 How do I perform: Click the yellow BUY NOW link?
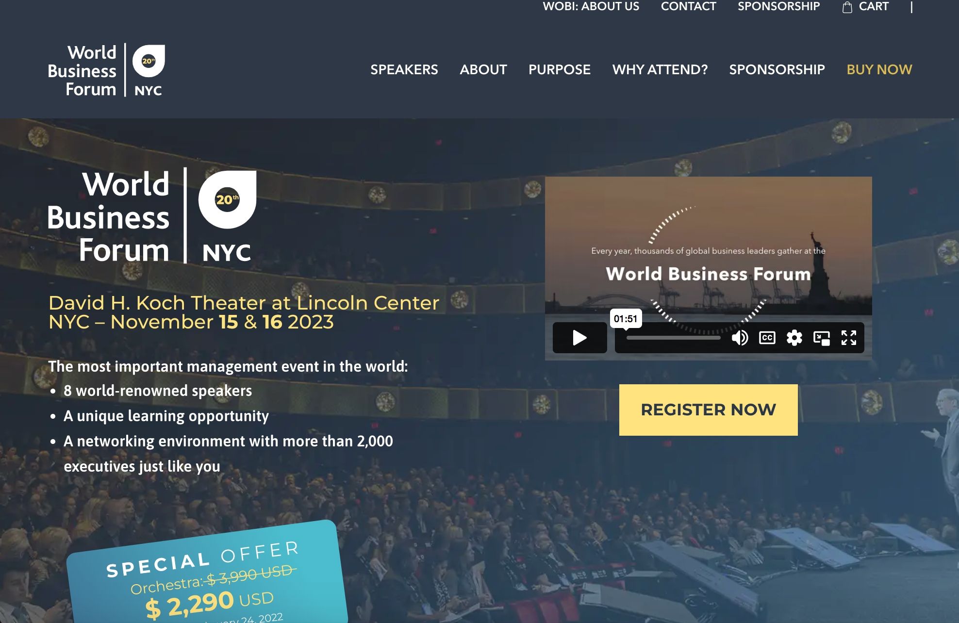[879, 69]
